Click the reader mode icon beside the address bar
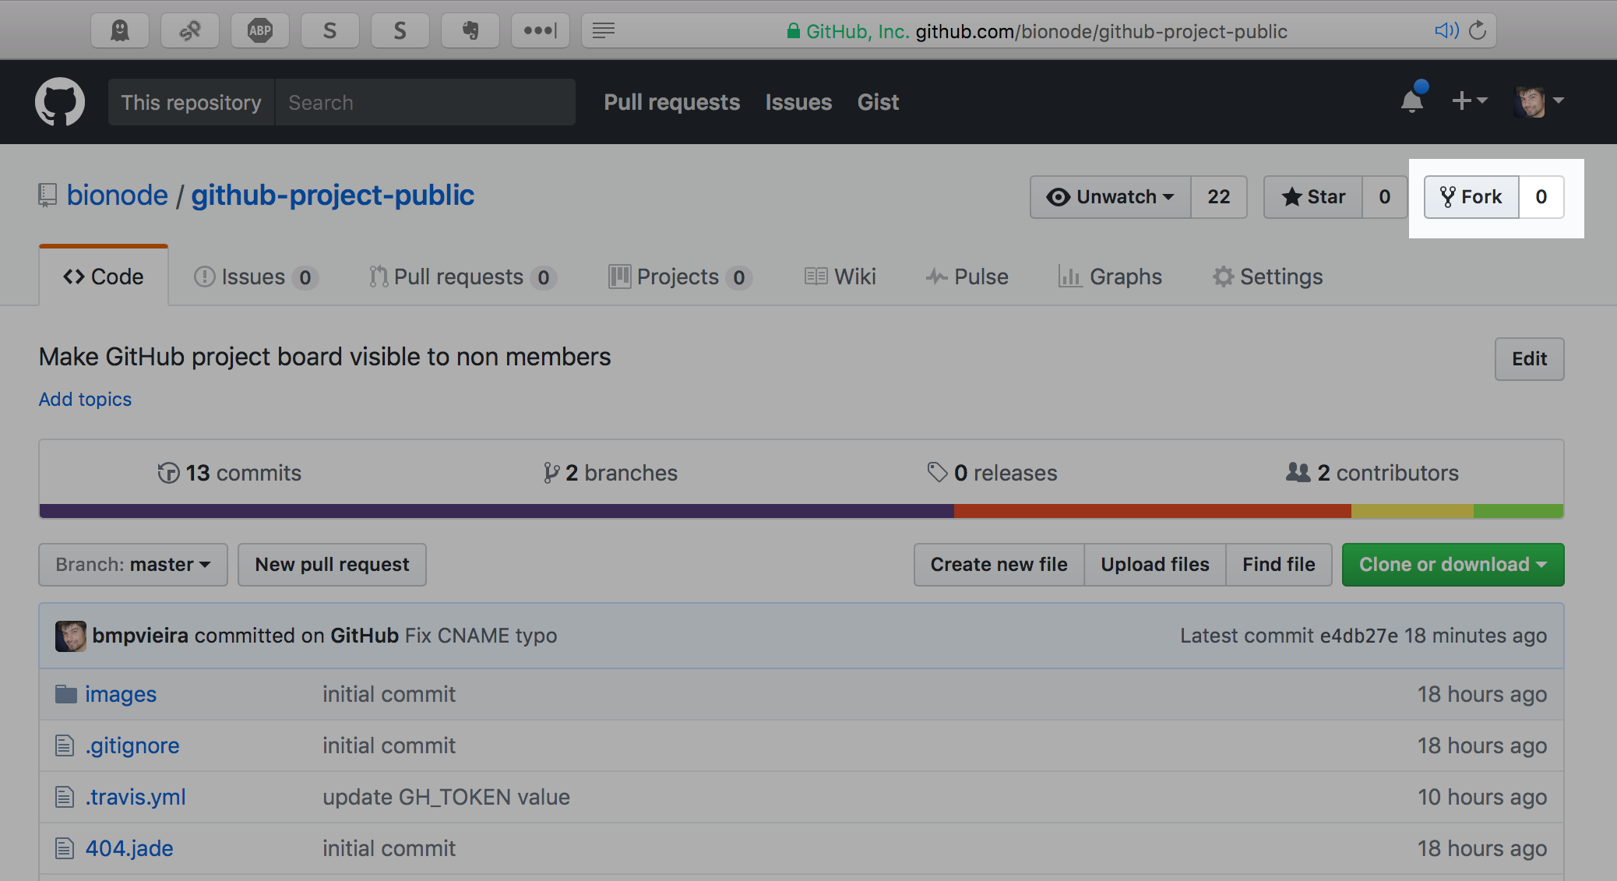The height and width of the screenshot is (881, 1617). click(x=603, y=30)
